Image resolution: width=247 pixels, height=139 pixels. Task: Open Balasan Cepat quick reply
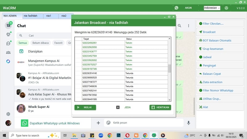point(220,74)
